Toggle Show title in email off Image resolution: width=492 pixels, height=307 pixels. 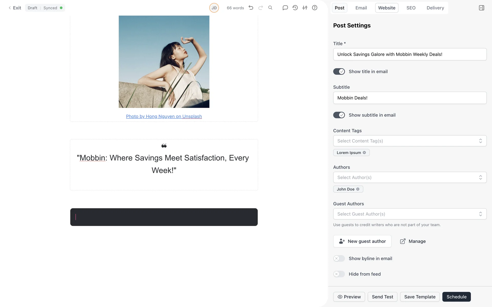(x=339, y=72)
